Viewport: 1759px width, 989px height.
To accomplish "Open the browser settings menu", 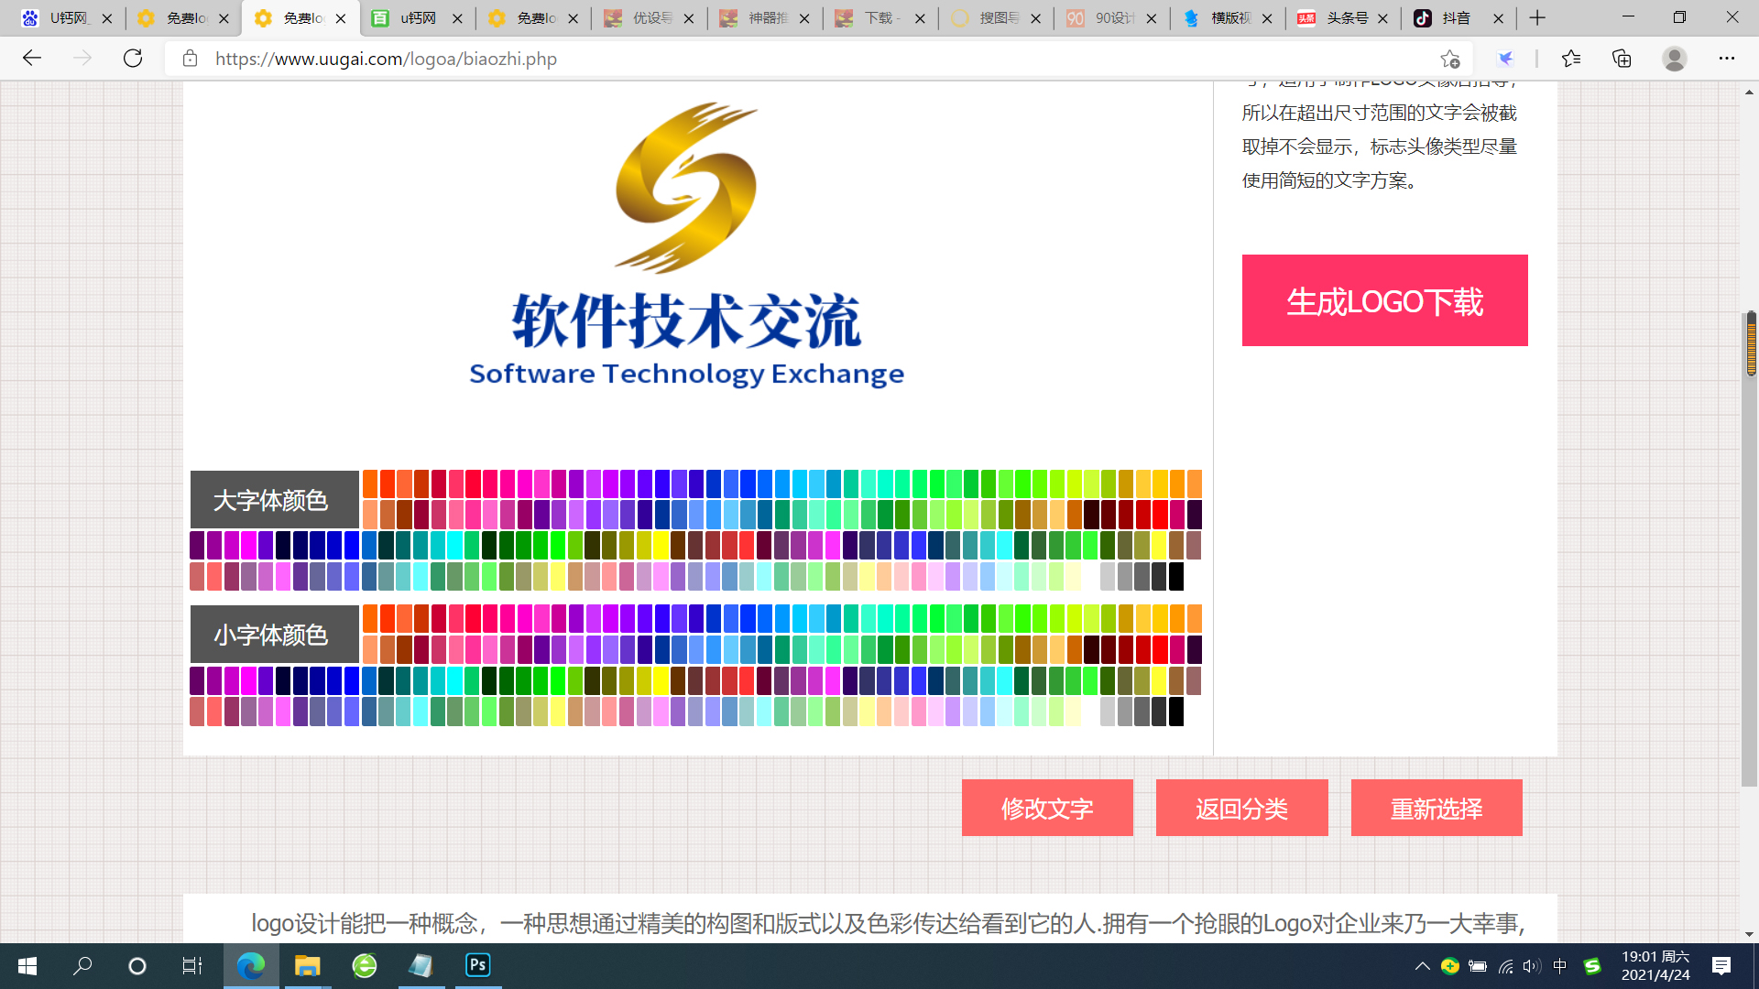I will tap(1728, 58).
